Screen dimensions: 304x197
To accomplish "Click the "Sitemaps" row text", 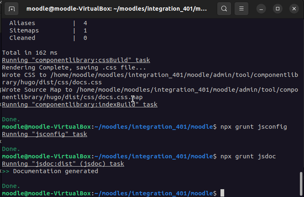I will click(24, 30).
